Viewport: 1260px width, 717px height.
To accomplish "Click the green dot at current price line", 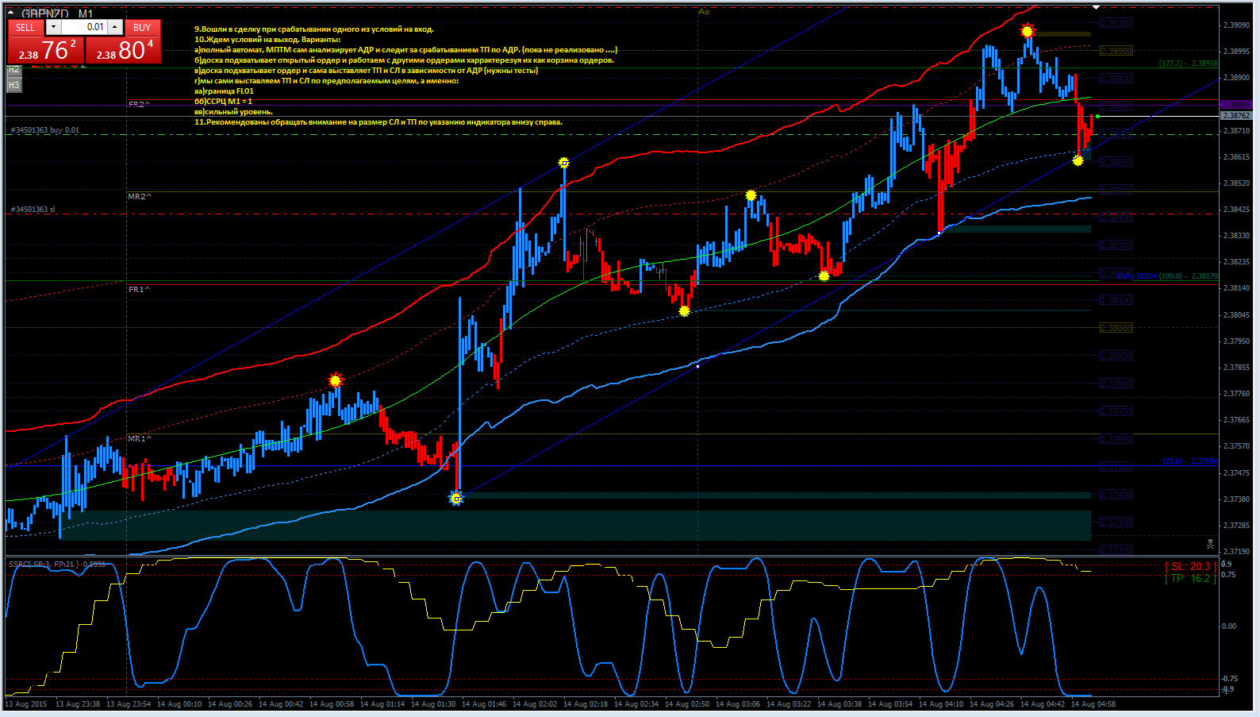I will click(1097, 117).
